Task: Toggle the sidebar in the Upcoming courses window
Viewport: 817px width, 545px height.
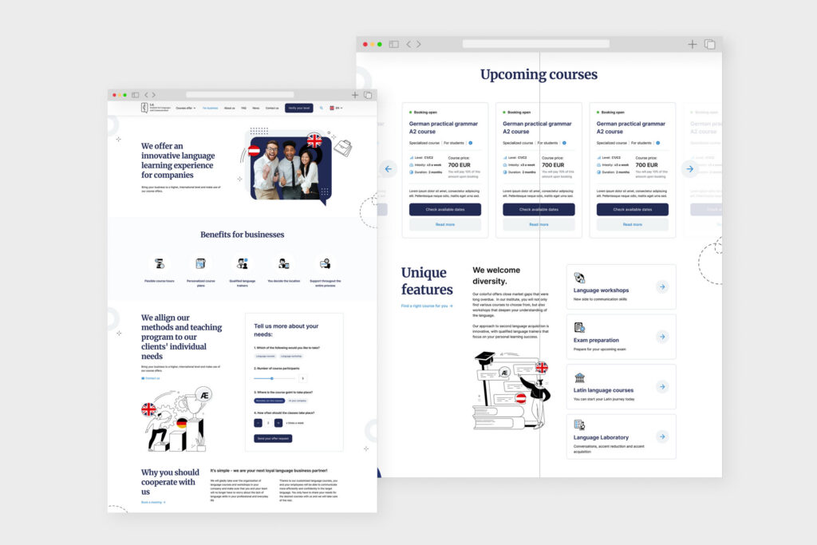Action: point(394,45)
